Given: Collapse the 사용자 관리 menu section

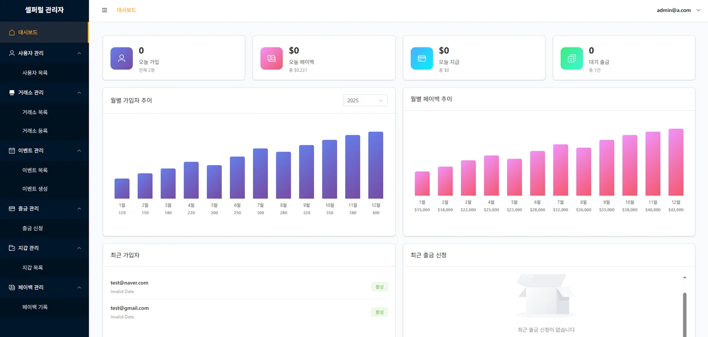Looking at the screenshot, I should [x=79, y=53].
